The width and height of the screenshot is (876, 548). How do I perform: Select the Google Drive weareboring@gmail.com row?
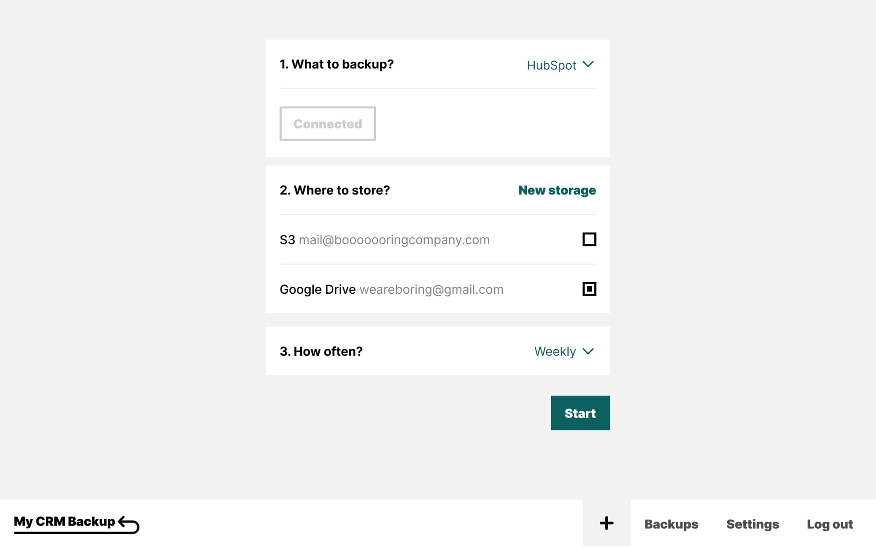click(391, 289)
